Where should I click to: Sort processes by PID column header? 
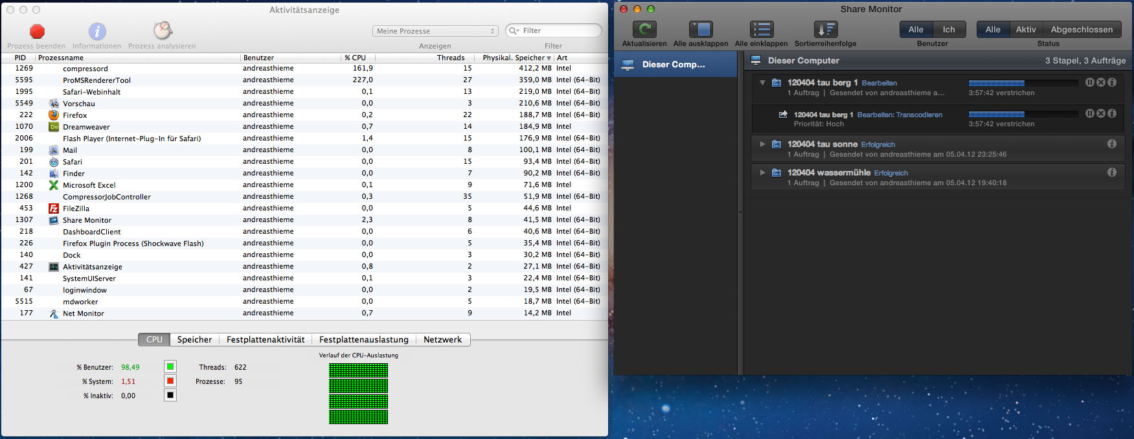(x=18, y=58)
